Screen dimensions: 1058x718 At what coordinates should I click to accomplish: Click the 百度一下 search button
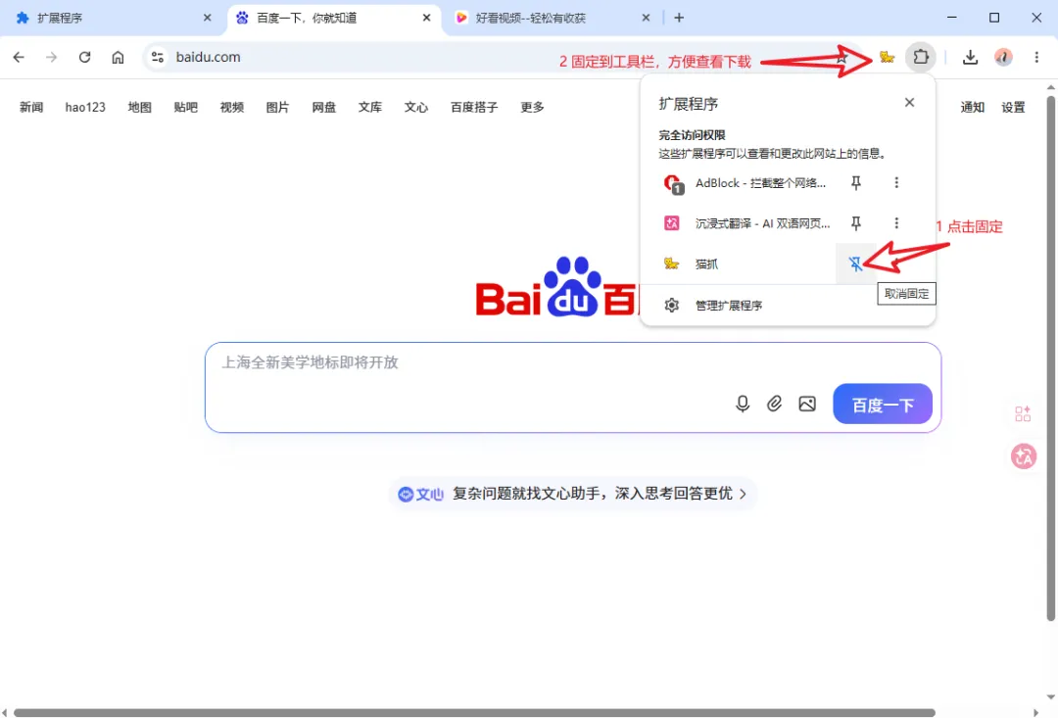[883, 404]
